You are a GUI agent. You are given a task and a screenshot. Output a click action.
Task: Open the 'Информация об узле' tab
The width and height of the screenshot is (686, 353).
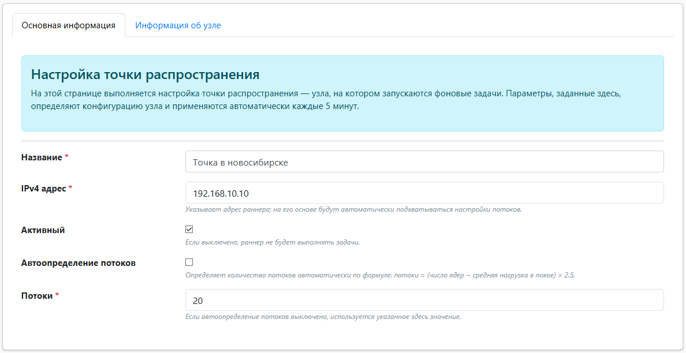click(x=178, y=25)
